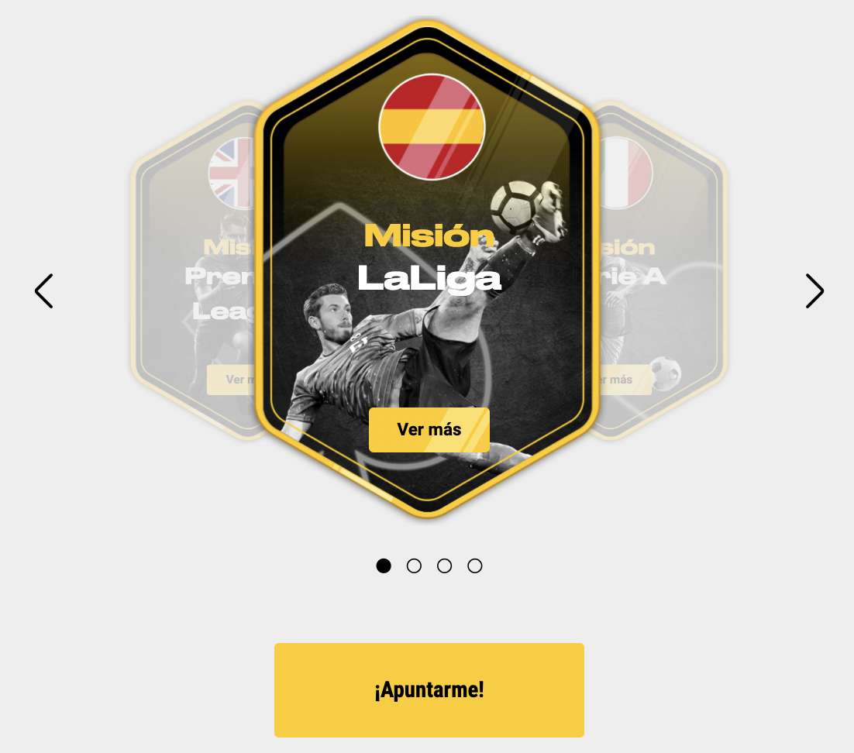Click the Misión LaLiga title text
854x753 pixels.
point(429,258)
